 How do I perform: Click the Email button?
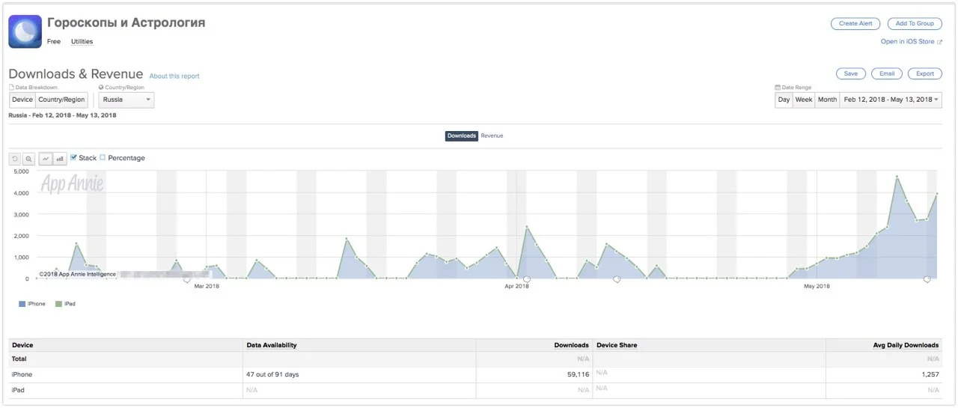887,74
